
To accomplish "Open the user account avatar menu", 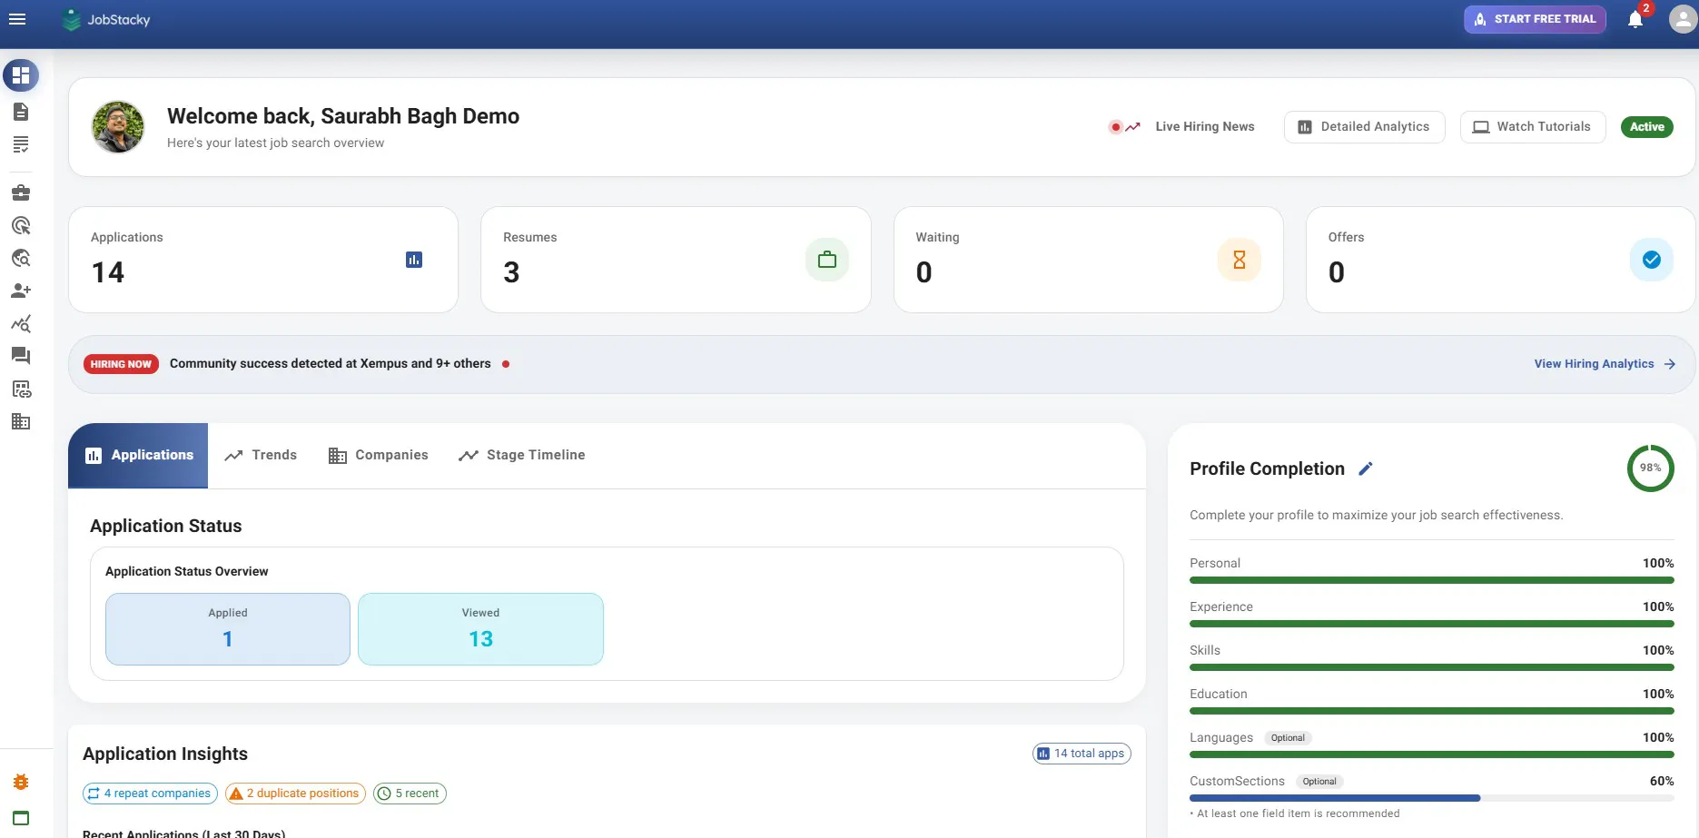I will pos(1683,20).
